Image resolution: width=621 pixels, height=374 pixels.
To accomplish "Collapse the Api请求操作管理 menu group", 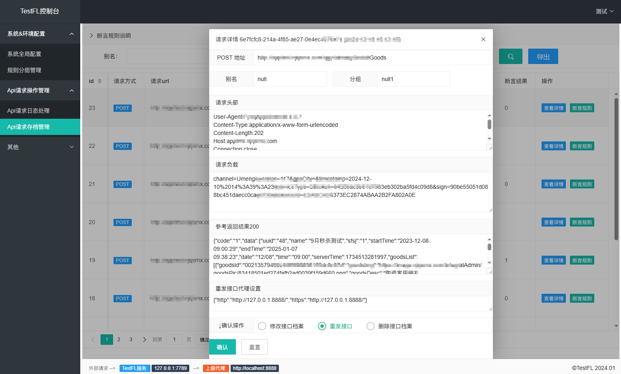I will (x=40, y=90).
